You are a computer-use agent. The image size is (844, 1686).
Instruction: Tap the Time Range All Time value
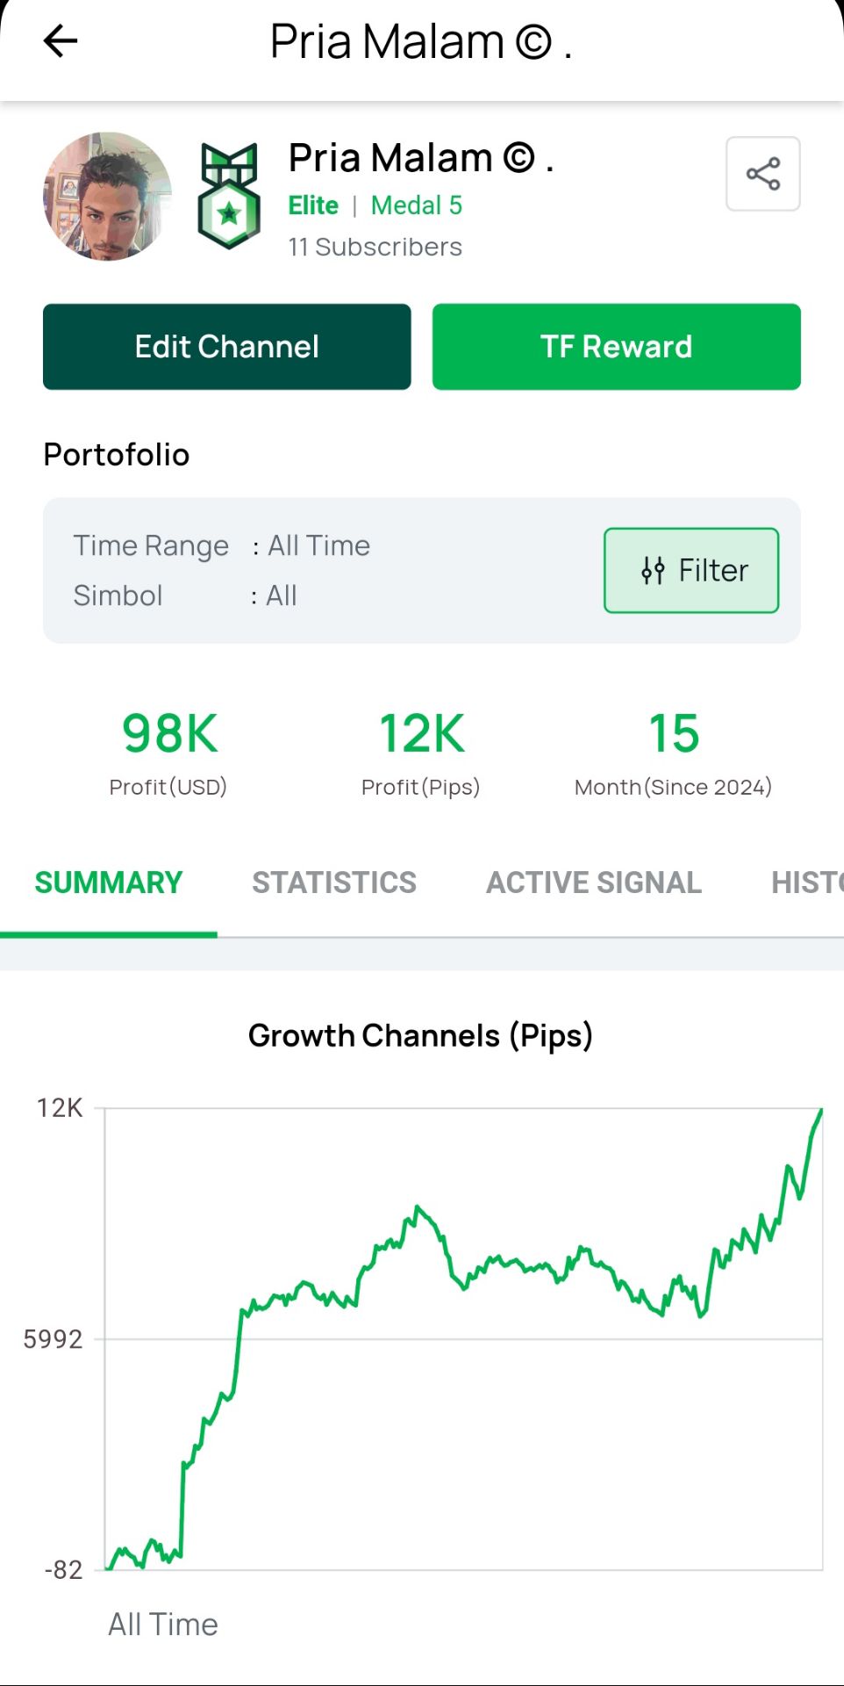[318, 546]
